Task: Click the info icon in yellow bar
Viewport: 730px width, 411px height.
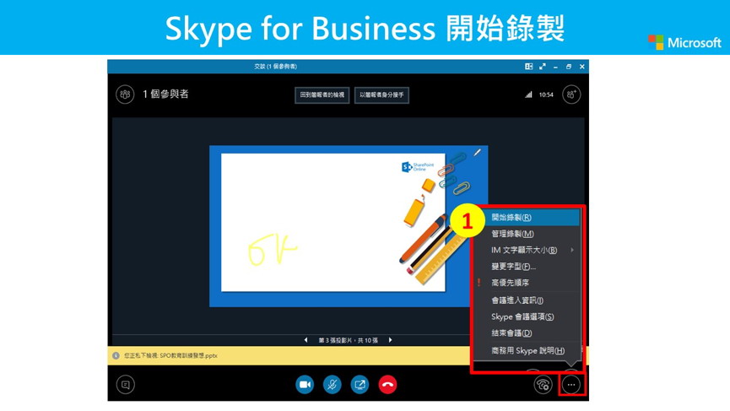Action: [116, 355]
